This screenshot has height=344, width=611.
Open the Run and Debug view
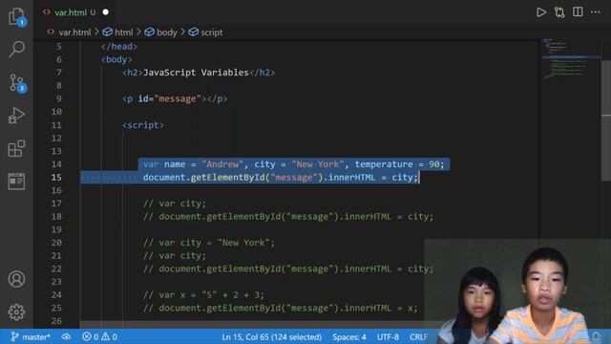tap(16, 116)
